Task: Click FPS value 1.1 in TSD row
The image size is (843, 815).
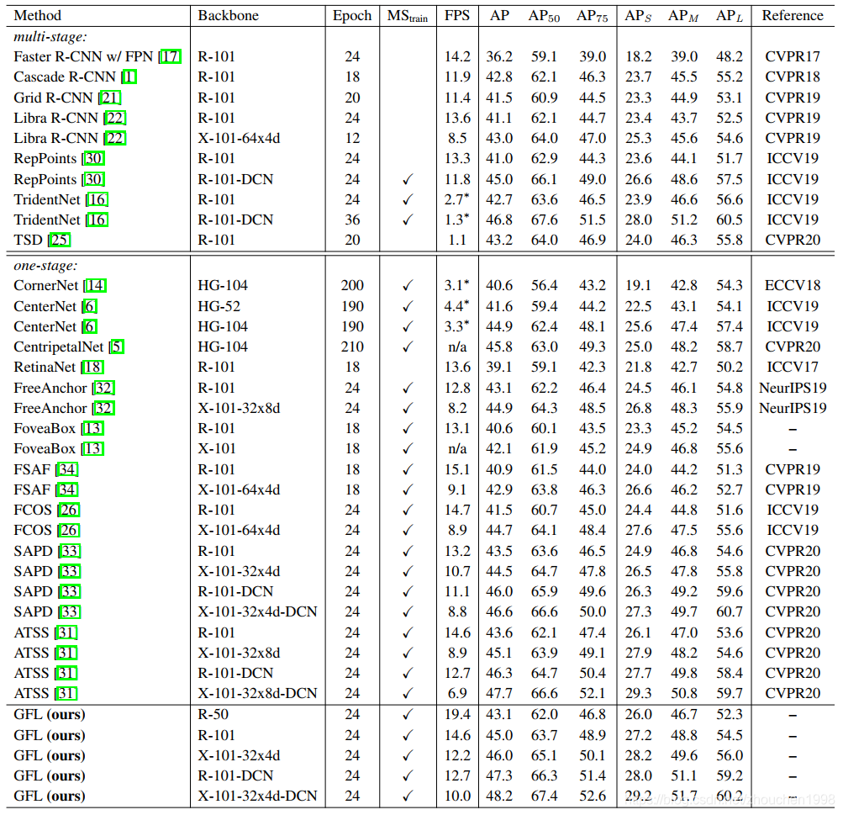Action: [457, 240]
